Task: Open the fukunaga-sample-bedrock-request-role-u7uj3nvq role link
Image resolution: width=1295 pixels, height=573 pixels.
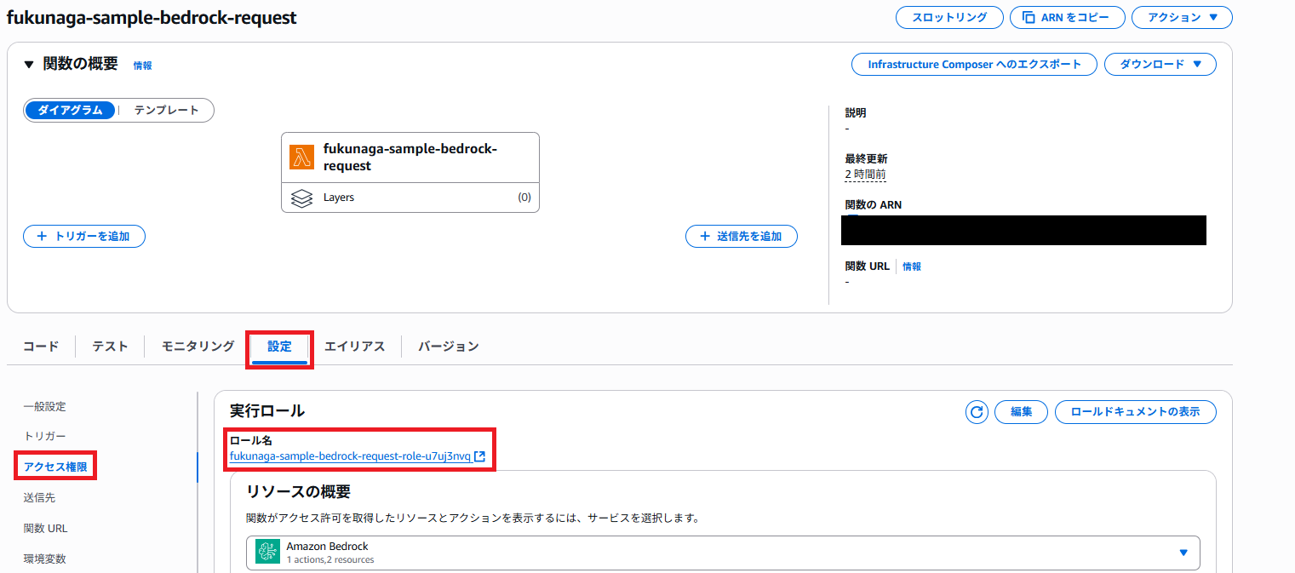Action: 350,456
